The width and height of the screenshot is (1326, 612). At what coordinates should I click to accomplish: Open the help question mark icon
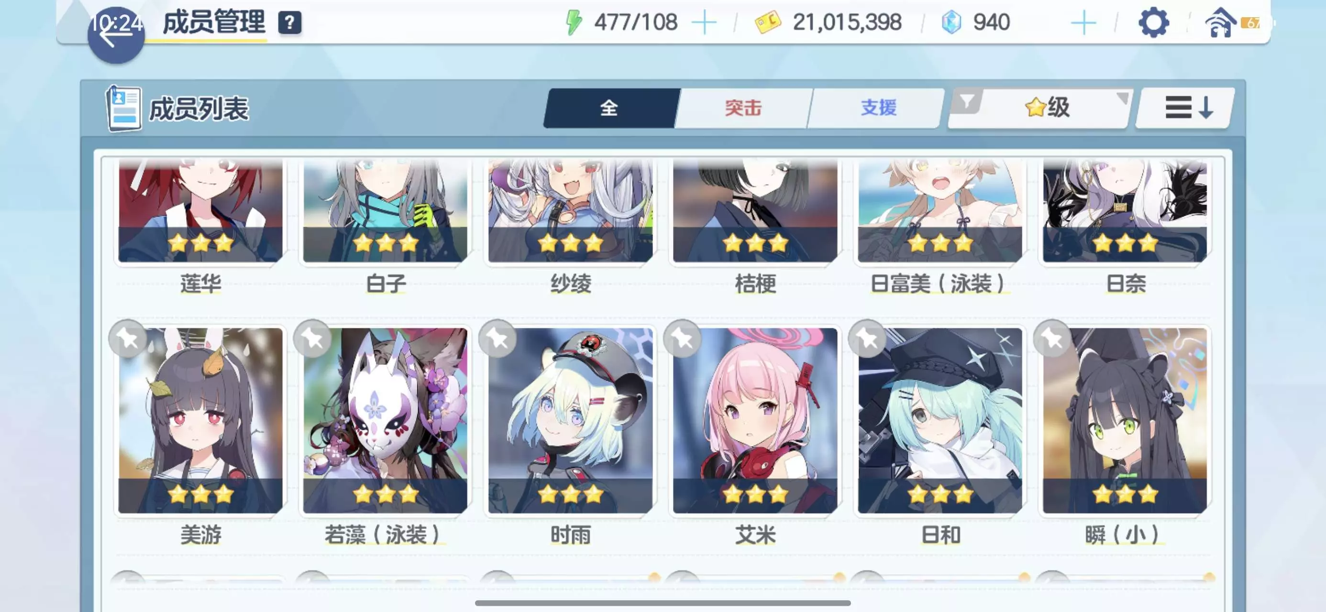tap(290, 23)
